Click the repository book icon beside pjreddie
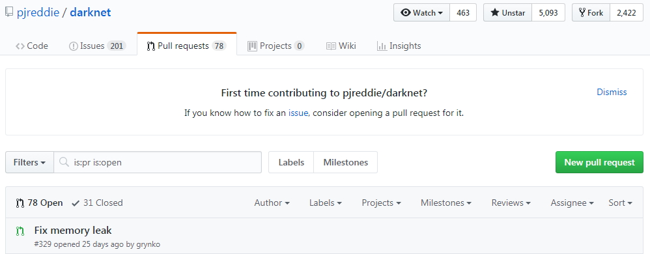The height and width of the screenshot is (254, 650). tap(9, 12)
